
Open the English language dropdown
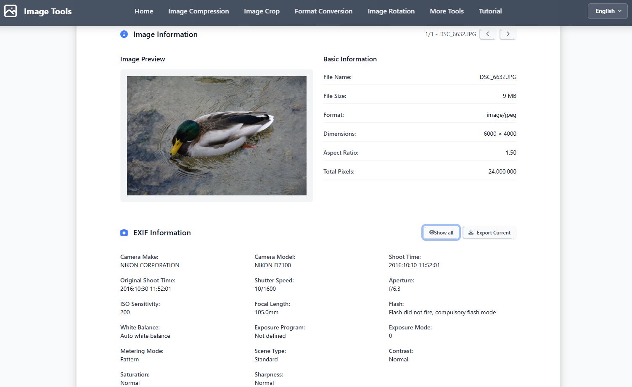click(608, 11)
